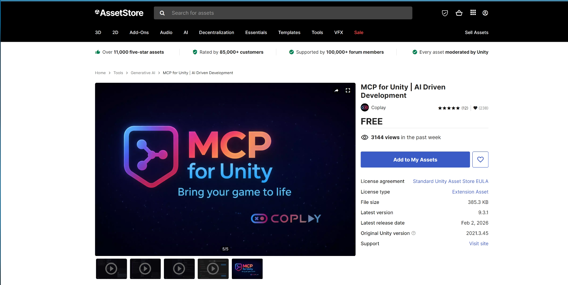
Task: Play the first video thumbnail
Action: (111, 269)
